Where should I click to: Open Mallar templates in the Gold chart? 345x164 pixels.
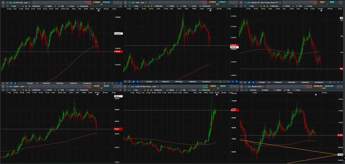click(x=171, y=6)
